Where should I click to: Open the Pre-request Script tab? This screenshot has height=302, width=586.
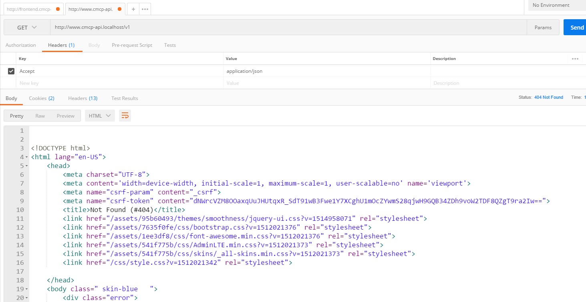132,45
